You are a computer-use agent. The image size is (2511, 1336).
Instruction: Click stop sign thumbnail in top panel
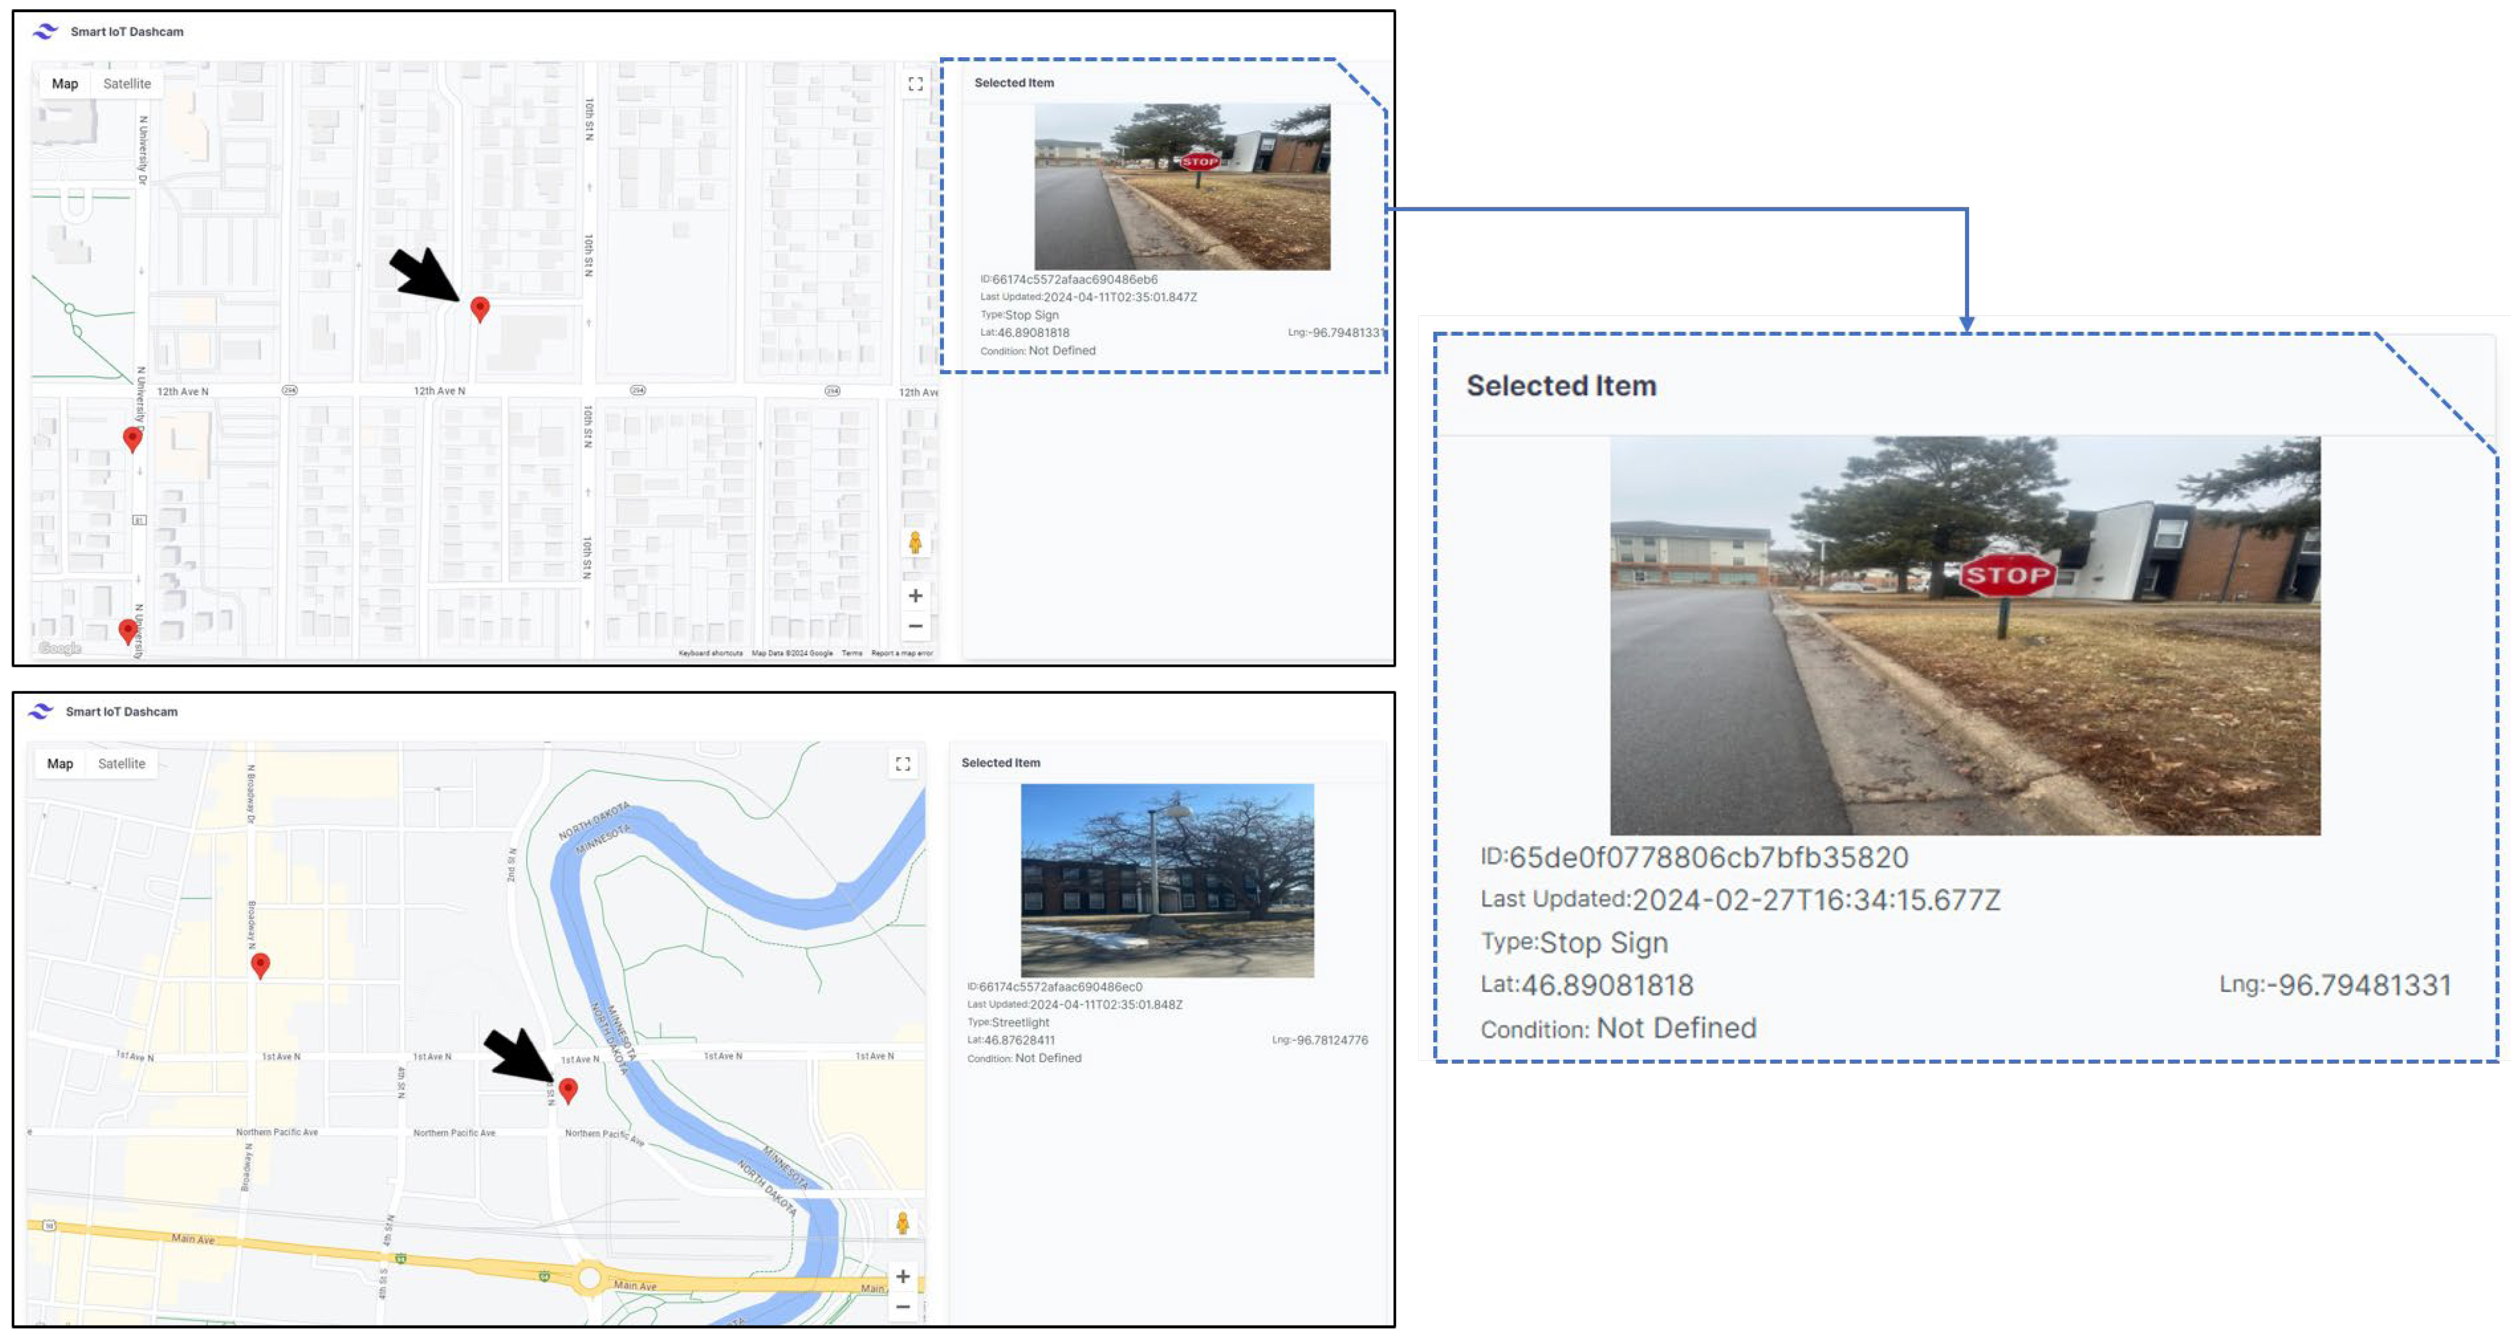[x=1182, y=186]
